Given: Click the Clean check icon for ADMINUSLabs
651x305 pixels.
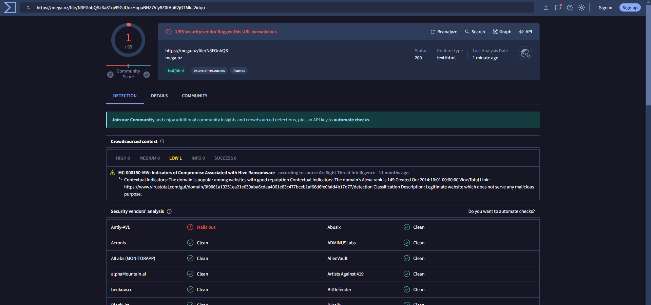Looking at the screenshot, I should tap(407, 243).
